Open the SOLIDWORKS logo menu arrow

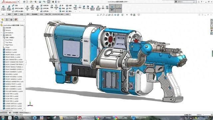point(18,2)
